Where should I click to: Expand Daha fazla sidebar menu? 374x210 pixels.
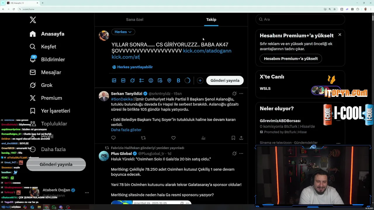[x=48, y=149]
